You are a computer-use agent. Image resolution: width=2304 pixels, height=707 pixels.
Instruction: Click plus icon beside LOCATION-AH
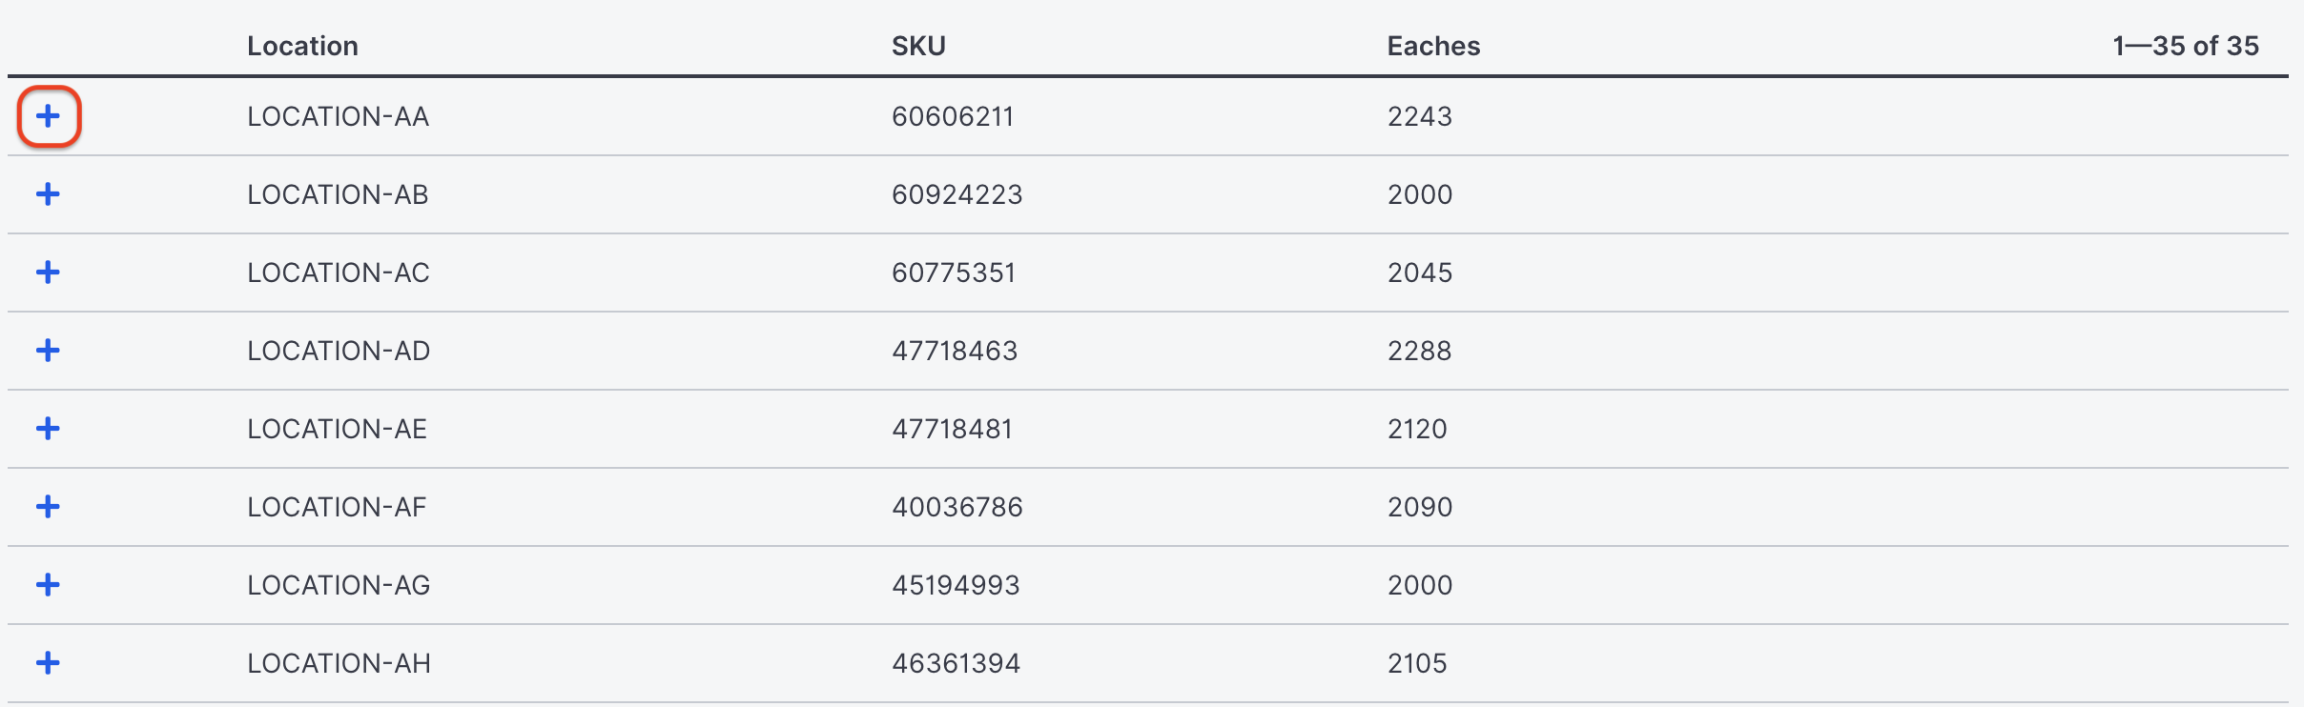(x=48, y=663)
